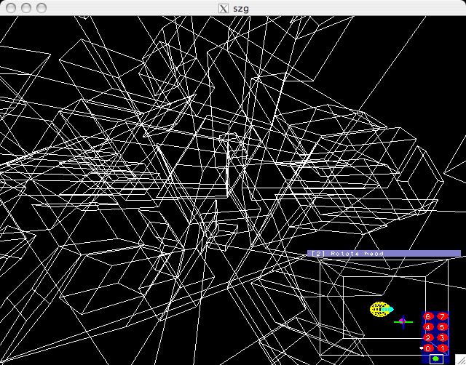
Task: Zoom the szg window
Action: click(x=40, y=7)
